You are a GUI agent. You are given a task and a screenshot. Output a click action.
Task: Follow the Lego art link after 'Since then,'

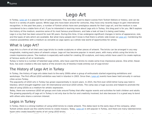point(95,76)
